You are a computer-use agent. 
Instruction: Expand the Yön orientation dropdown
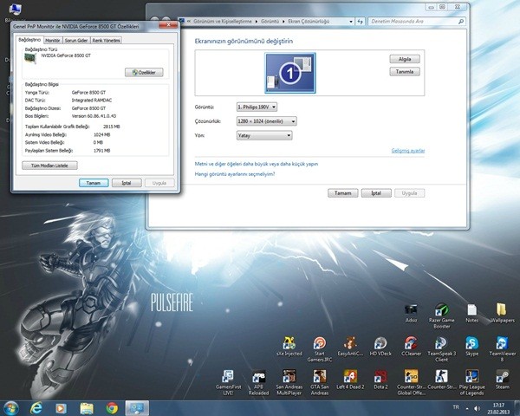(x=263, y=135)
